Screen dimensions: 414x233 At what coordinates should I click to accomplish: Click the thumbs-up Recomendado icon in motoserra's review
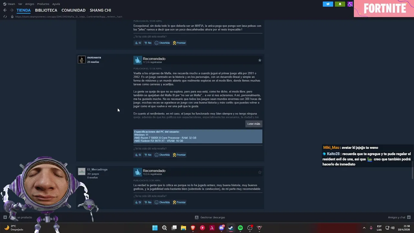[137, 60]
